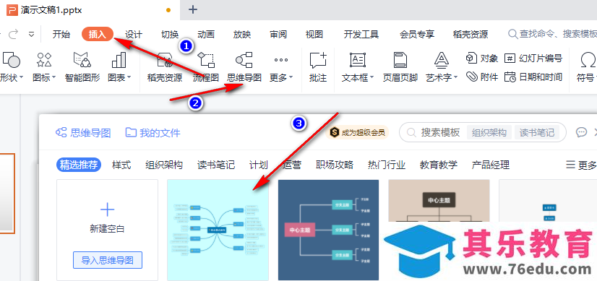Insert a 文本框 text box
The width and height of the screenshot is (597, 281).
click(x=358, y=67)
